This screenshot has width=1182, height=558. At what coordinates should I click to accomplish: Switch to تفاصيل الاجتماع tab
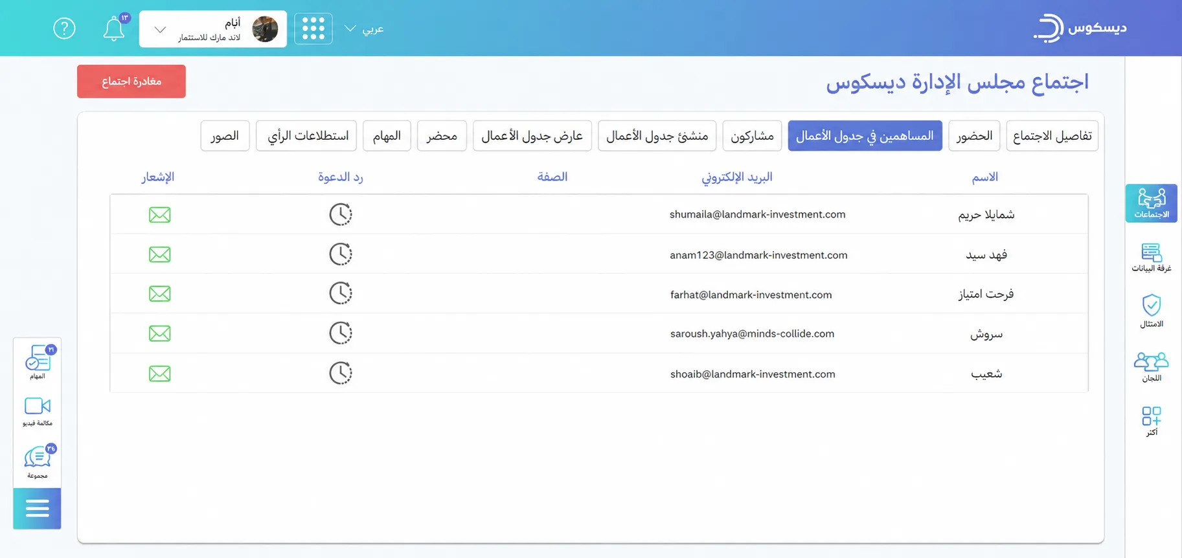1052,136
